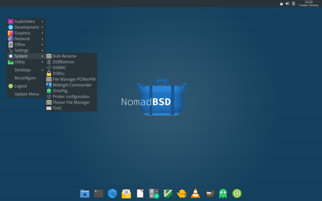The height and width of the screenshot is (201, 322).
Task: Click the battery monitor tray icon
Action: 293,4
